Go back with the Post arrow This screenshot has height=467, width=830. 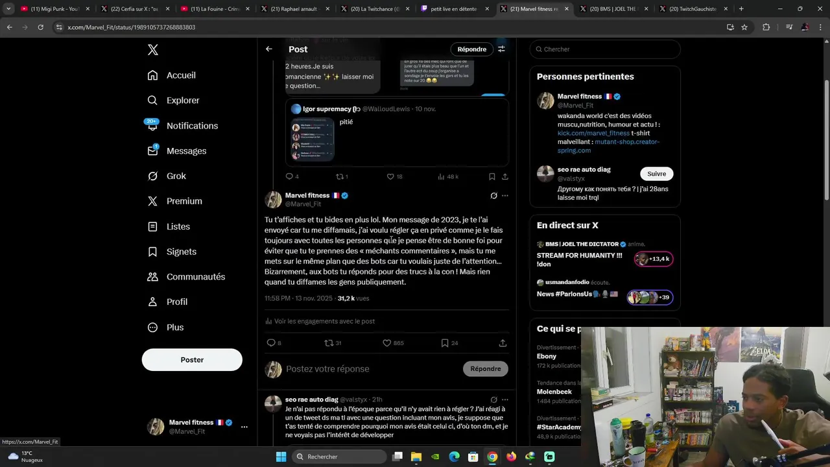(268, 49)
